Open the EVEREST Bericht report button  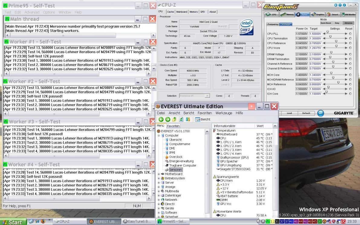(203, 119)
